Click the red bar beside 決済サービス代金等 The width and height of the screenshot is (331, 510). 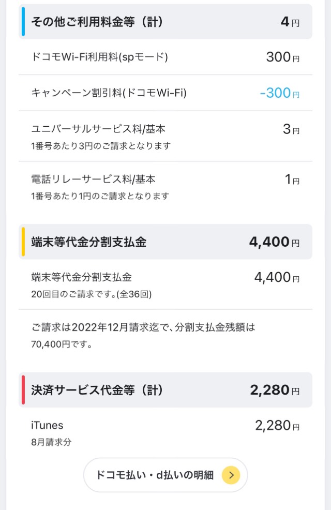point(23,390)
